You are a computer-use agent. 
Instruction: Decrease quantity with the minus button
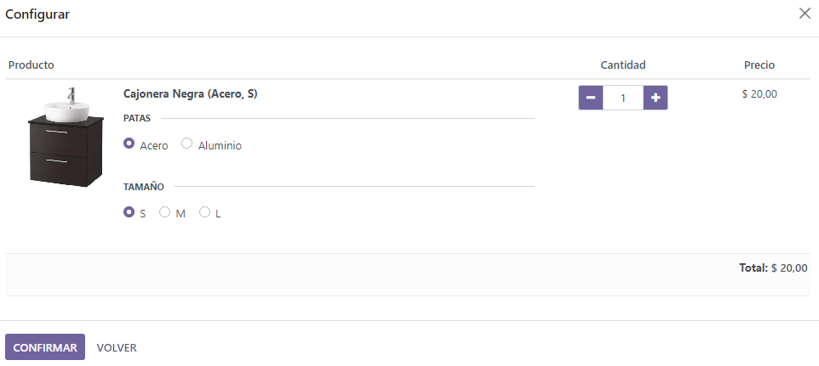591,98
